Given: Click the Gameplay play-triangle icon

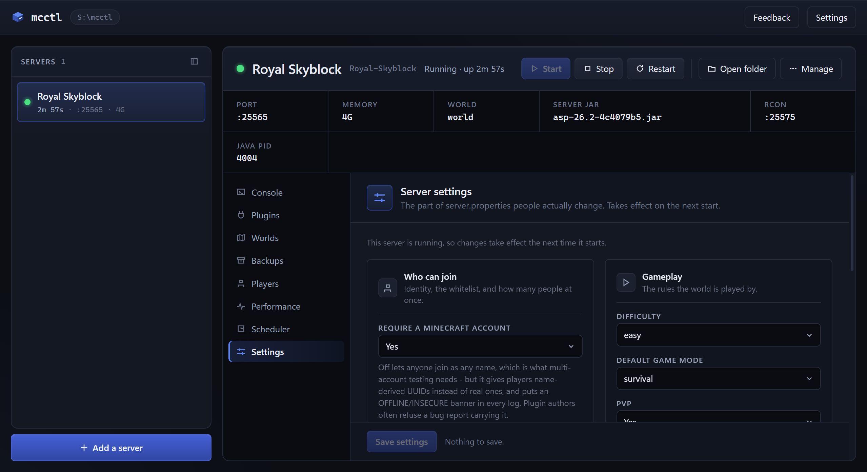Looking at the screenshot, I should click(626, 282).
